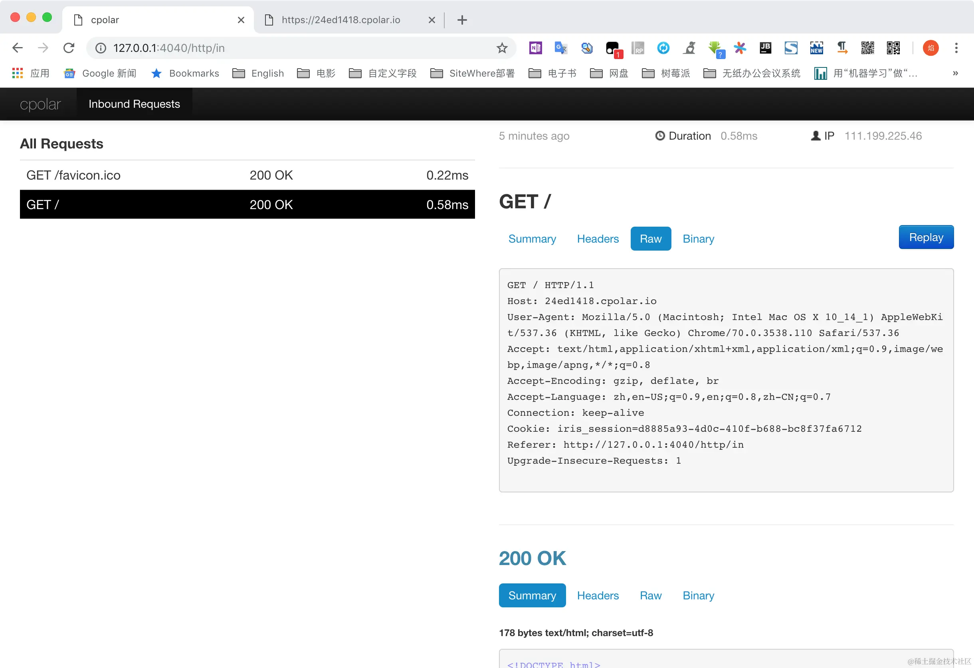Open the QR code generator extension
This screenshot has width=974, height=668.
pyautogui.click(x=867, y=48)
